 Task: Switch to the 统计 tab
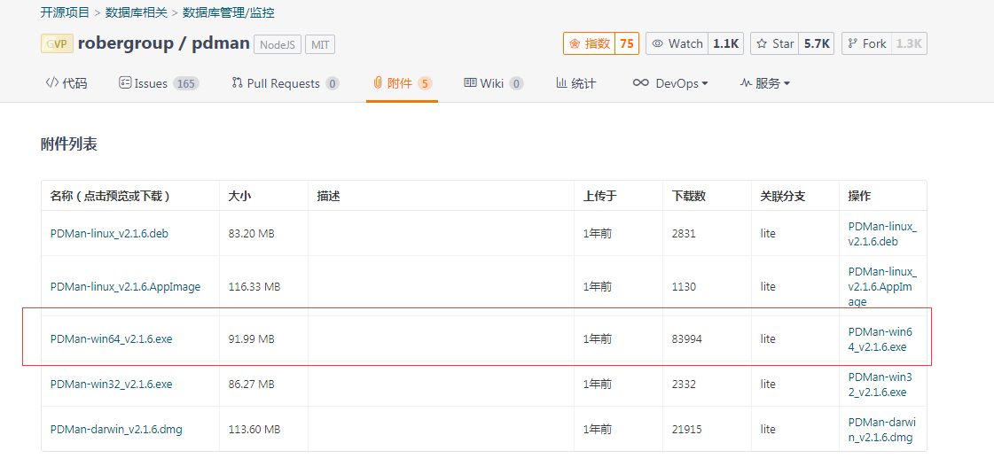(576, 83)
